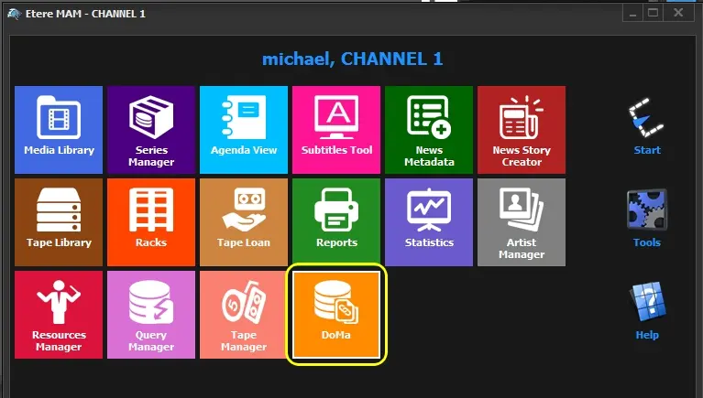Viewport: 703px width, 398px height.
Task: Click the Etere MAM title bar icon
Action: (13, 14)
